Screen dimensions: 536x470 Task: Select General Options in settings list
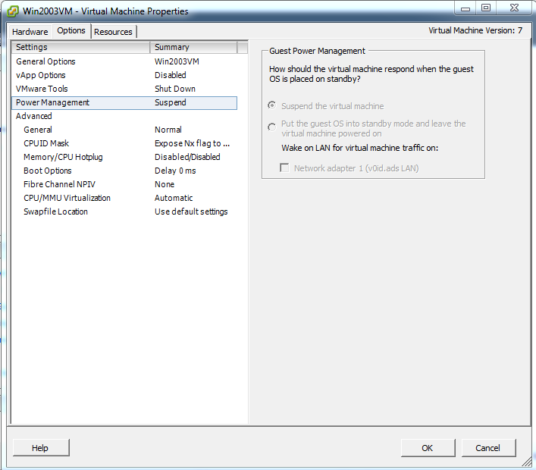(45, 61)
